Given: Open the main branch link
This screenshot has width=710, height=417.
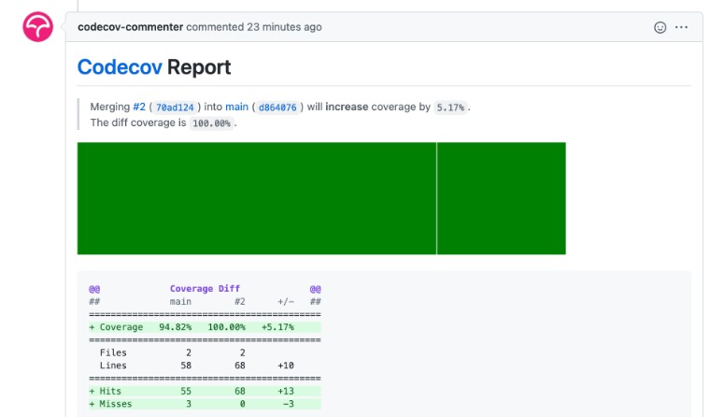Looking at the screenshot, I should (x=236, y=107).
